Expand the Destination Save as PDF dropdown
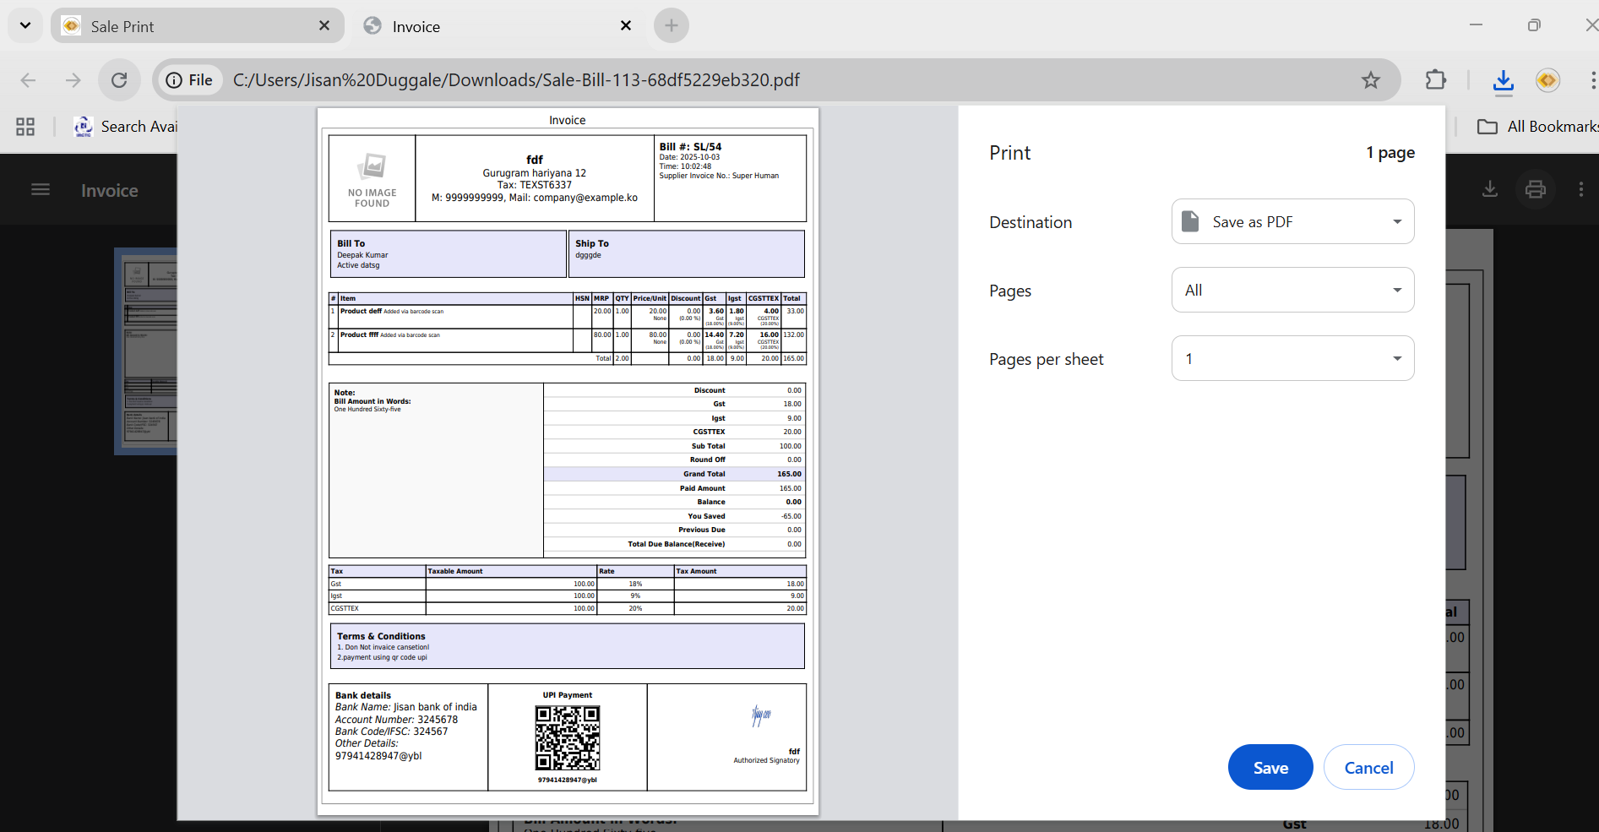 point(1292,222)
